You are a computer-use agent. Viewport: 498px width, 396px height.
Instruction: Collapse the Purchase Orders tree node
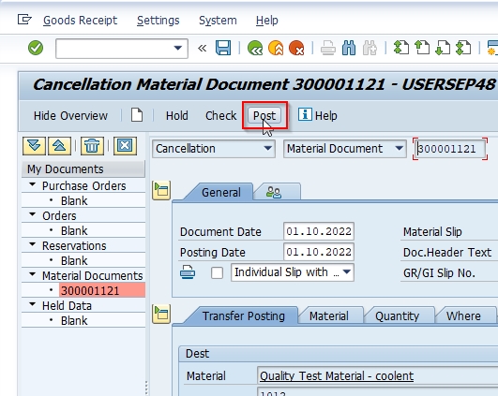33,184
